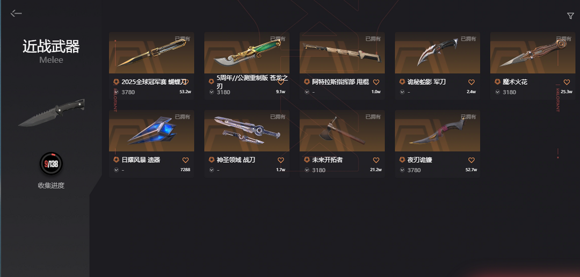Click heart icon on 魔术火花 card

tap(567, 82)
